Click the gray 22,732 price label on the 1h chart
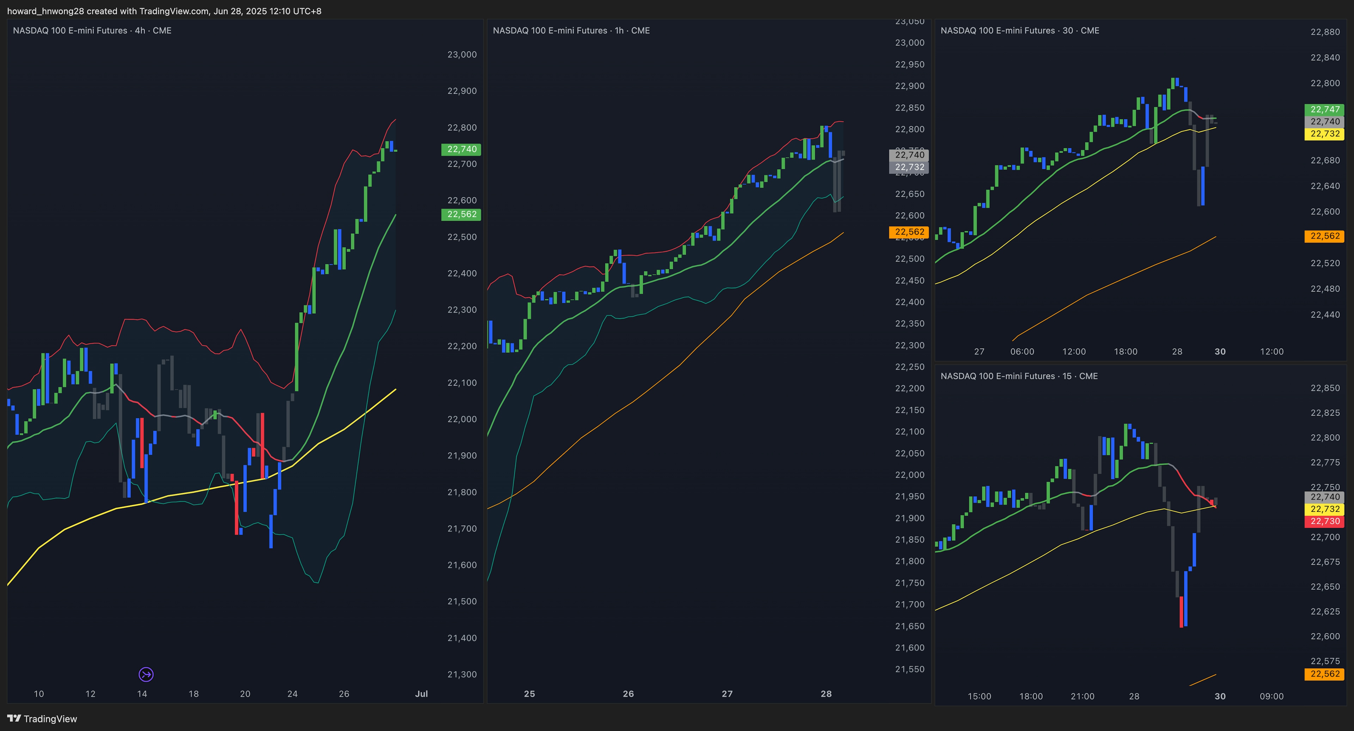 pos(909,168)
